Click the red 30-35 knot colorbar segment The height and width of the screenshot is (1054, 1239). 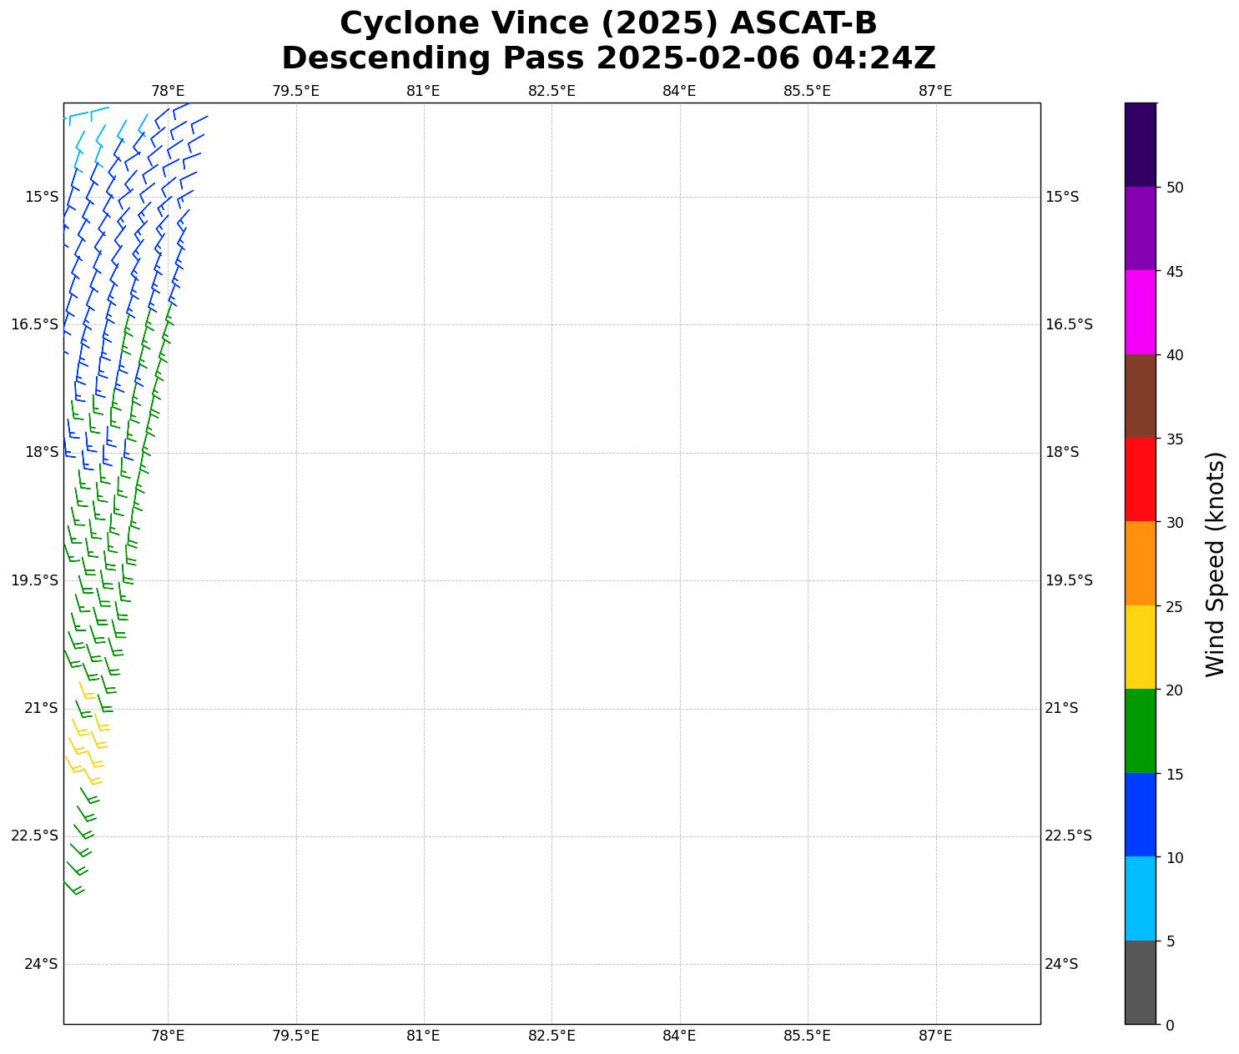[1140, 479]
